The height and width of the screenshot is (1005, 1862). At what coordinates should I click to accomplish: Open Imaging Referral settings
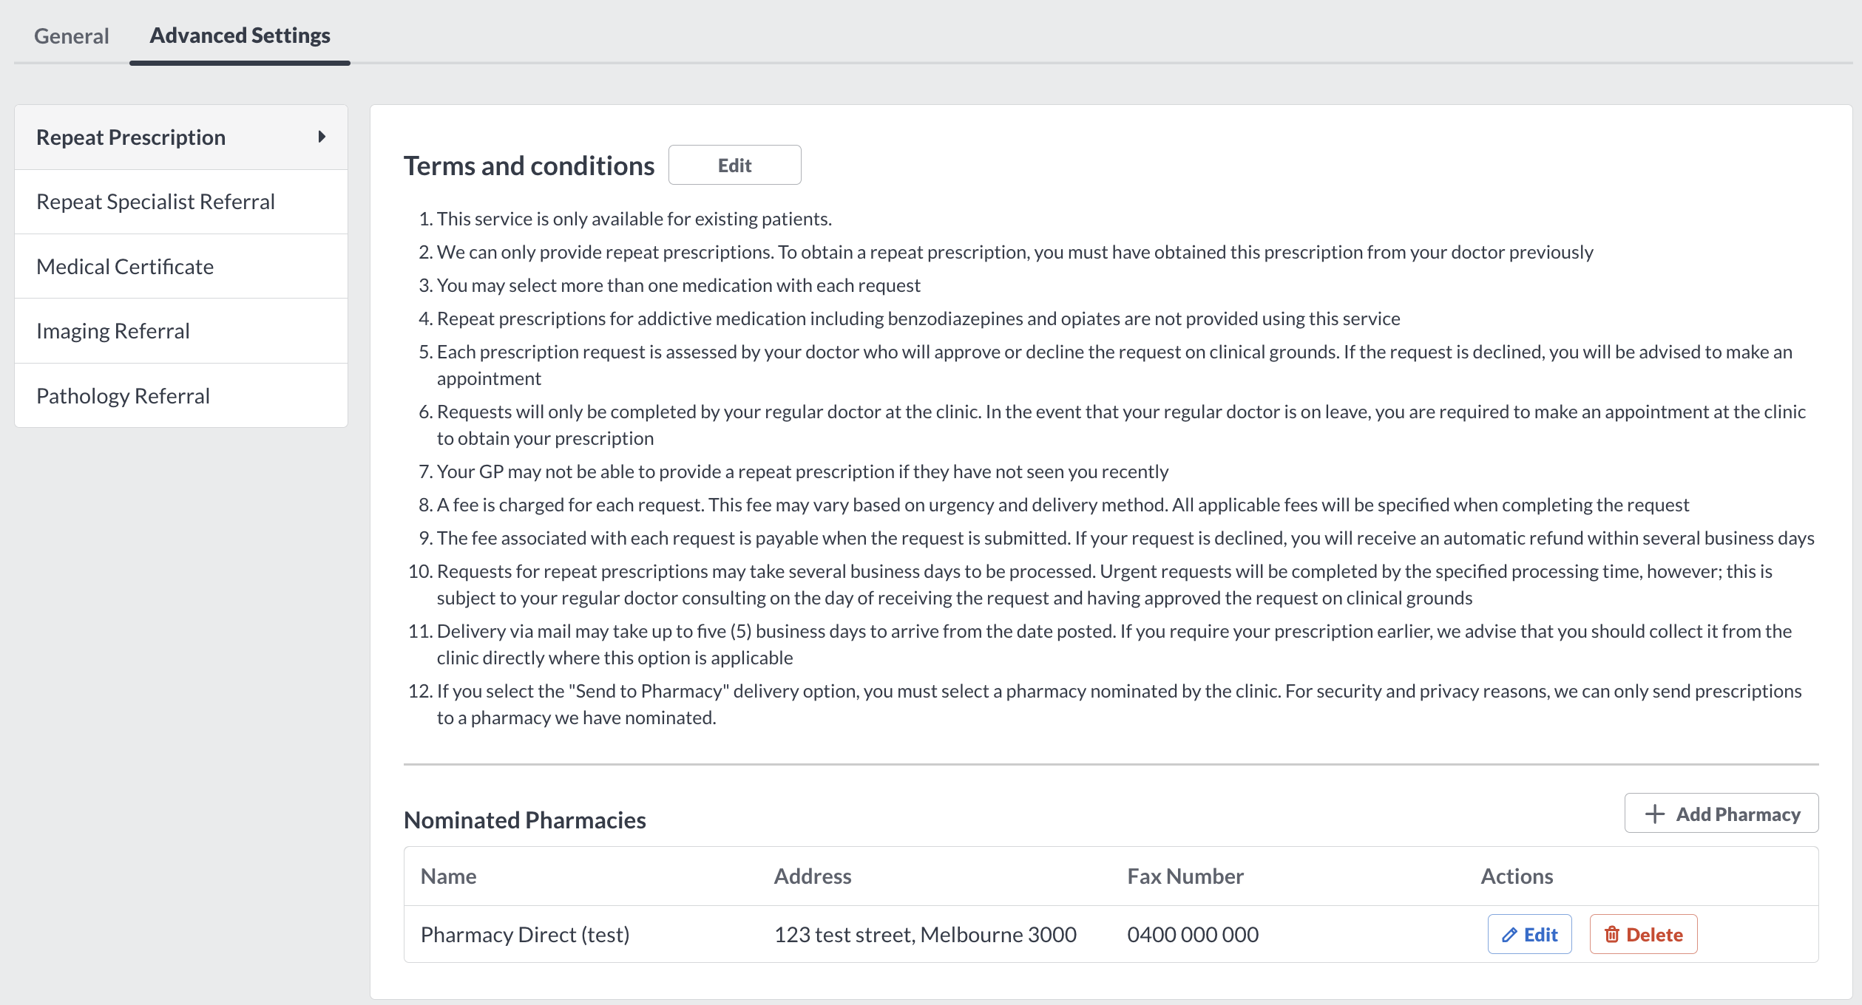(x=112, y=330)
